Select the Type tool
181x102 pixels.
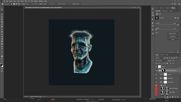click(2, 49)
